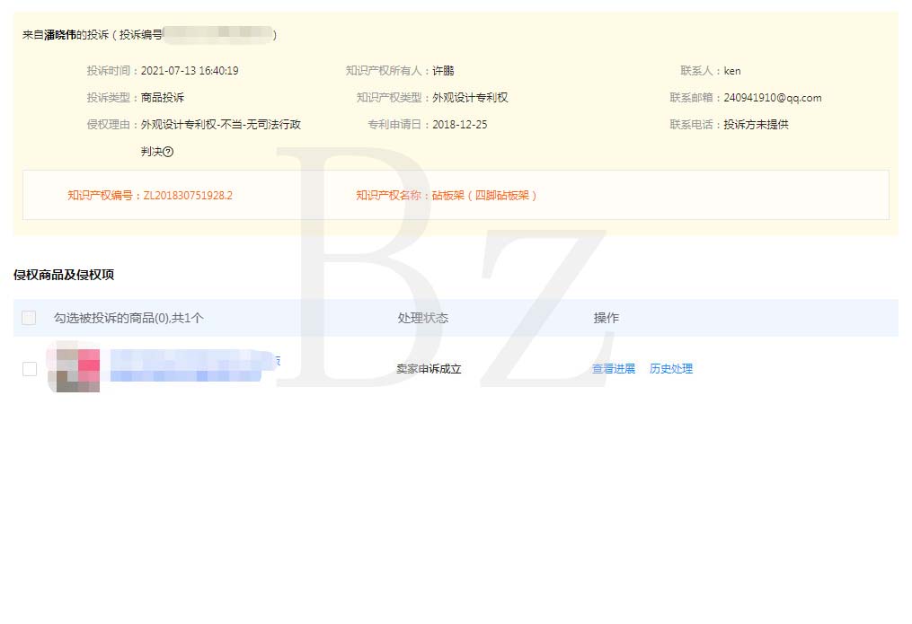912x624 pixels.
Task: Select the 操作 column header
Action: point(606,319)
